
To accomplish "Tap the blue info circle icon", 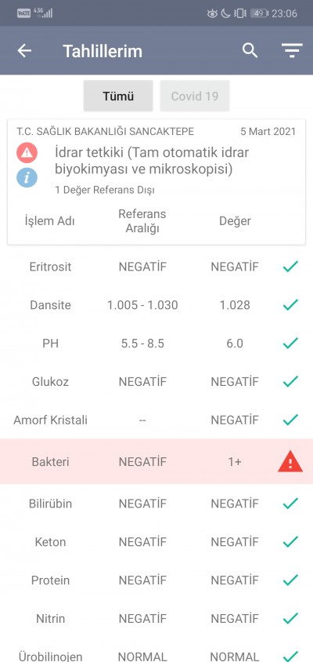I will (27, 177).
